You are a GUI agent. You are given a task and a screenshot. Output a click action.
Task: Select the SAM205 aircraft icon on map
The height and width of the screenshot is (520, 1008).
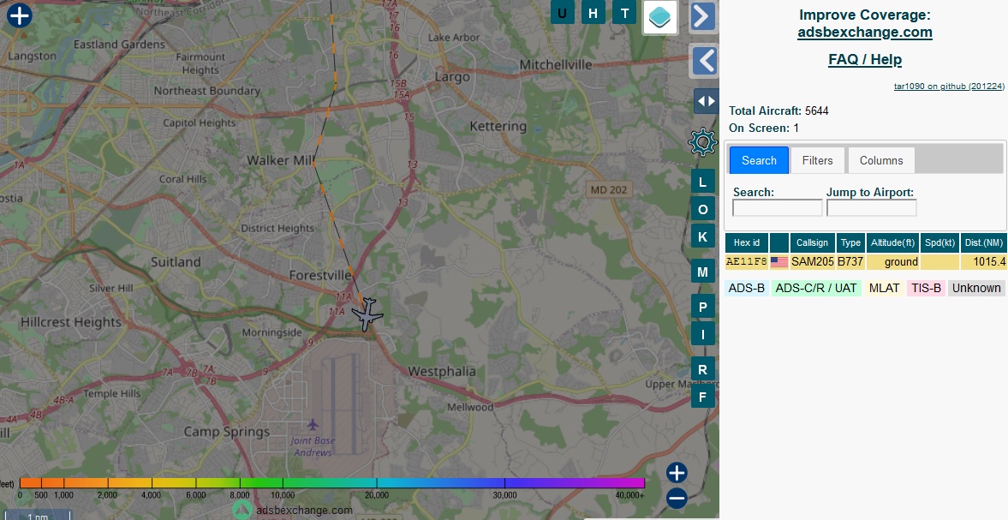367,314
